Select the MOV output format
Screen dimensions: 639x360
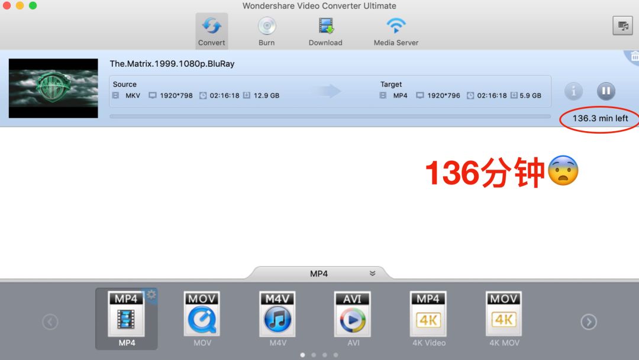[202, 319]
